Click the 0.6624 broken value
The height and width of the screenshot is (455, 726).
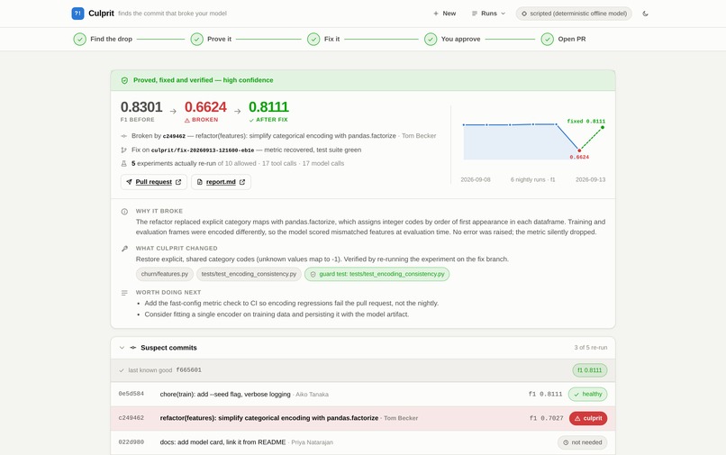point(205,107)
